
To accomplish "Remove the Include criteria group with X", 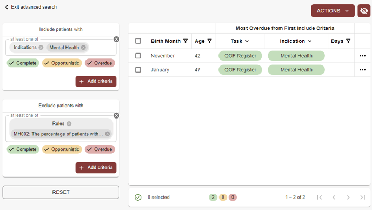I will pyautogui.click(x=116, y=39).
